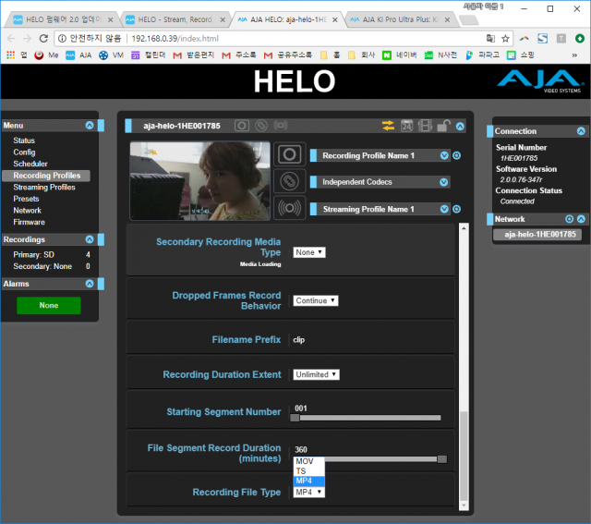Collapse the Network panel

[581, 219]
